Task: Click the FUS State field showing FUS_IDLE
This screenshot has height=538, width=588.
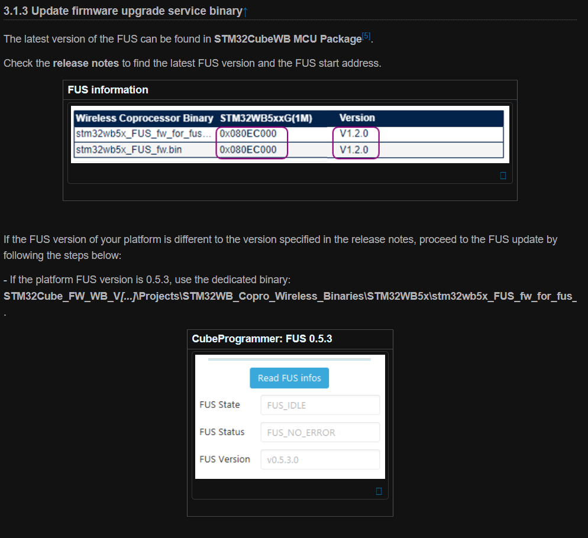Action: [x=320, y=405]
